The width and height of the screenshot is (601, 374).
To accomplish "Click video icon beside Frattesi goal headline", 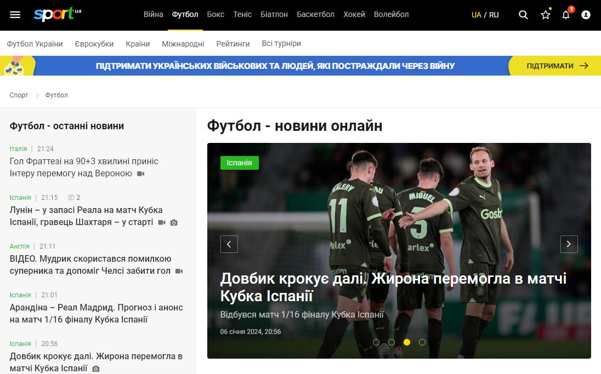I will point(141,174).
